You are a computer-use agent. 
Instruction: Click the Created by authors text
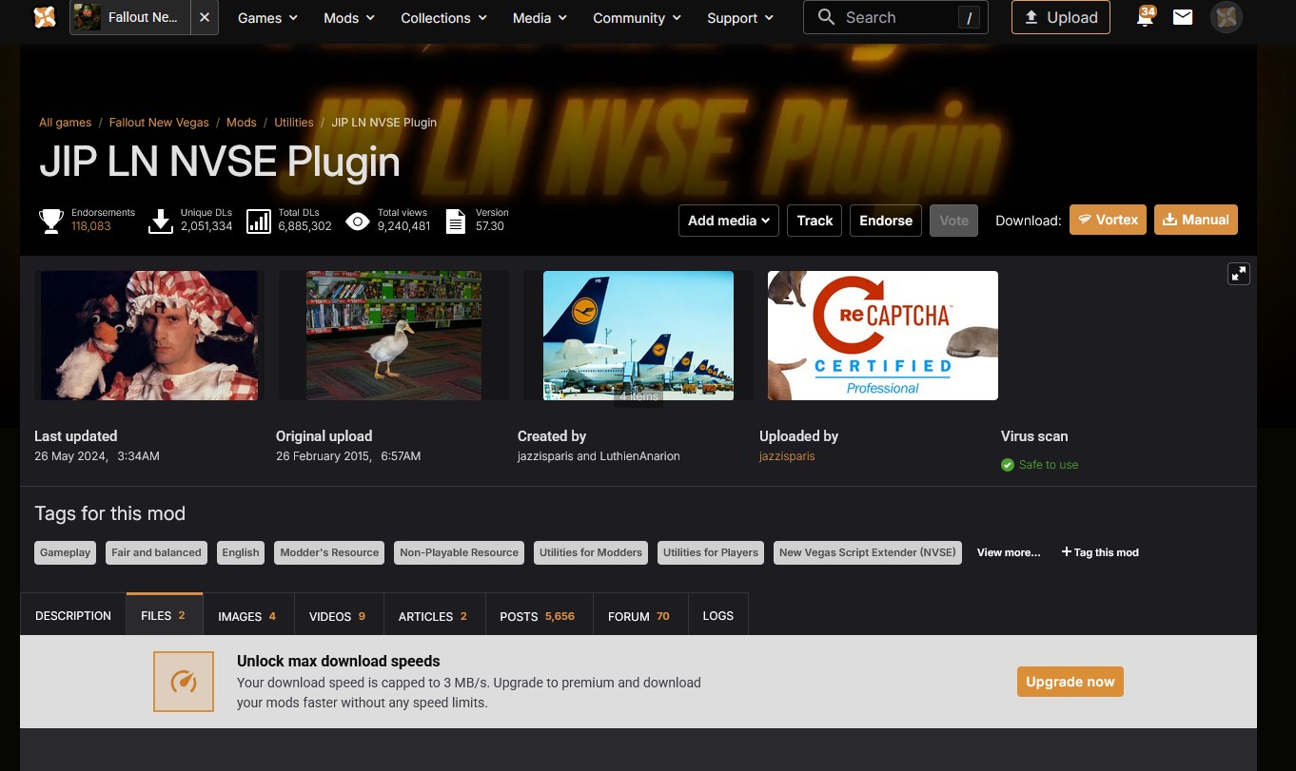point(599,456)
